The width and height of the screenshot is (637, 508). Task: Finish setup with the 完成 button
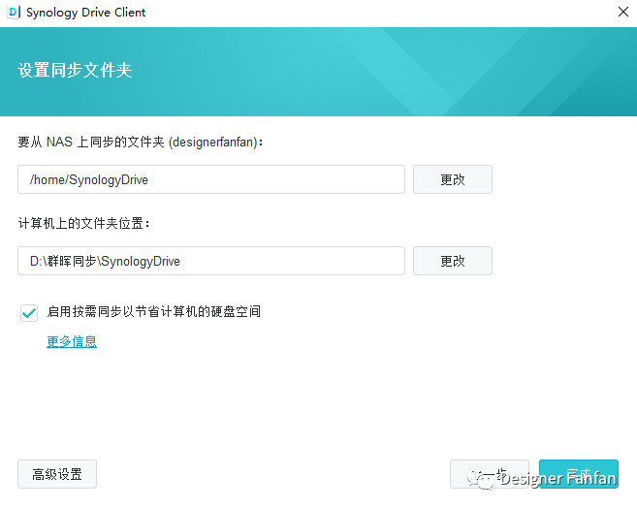pos(579,474)
